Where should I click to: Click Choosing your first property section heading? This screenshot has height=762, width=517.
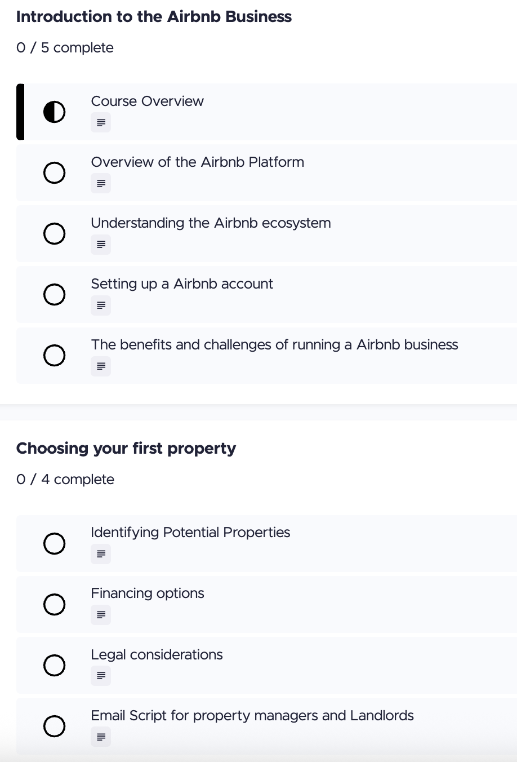tap(126, 449)
